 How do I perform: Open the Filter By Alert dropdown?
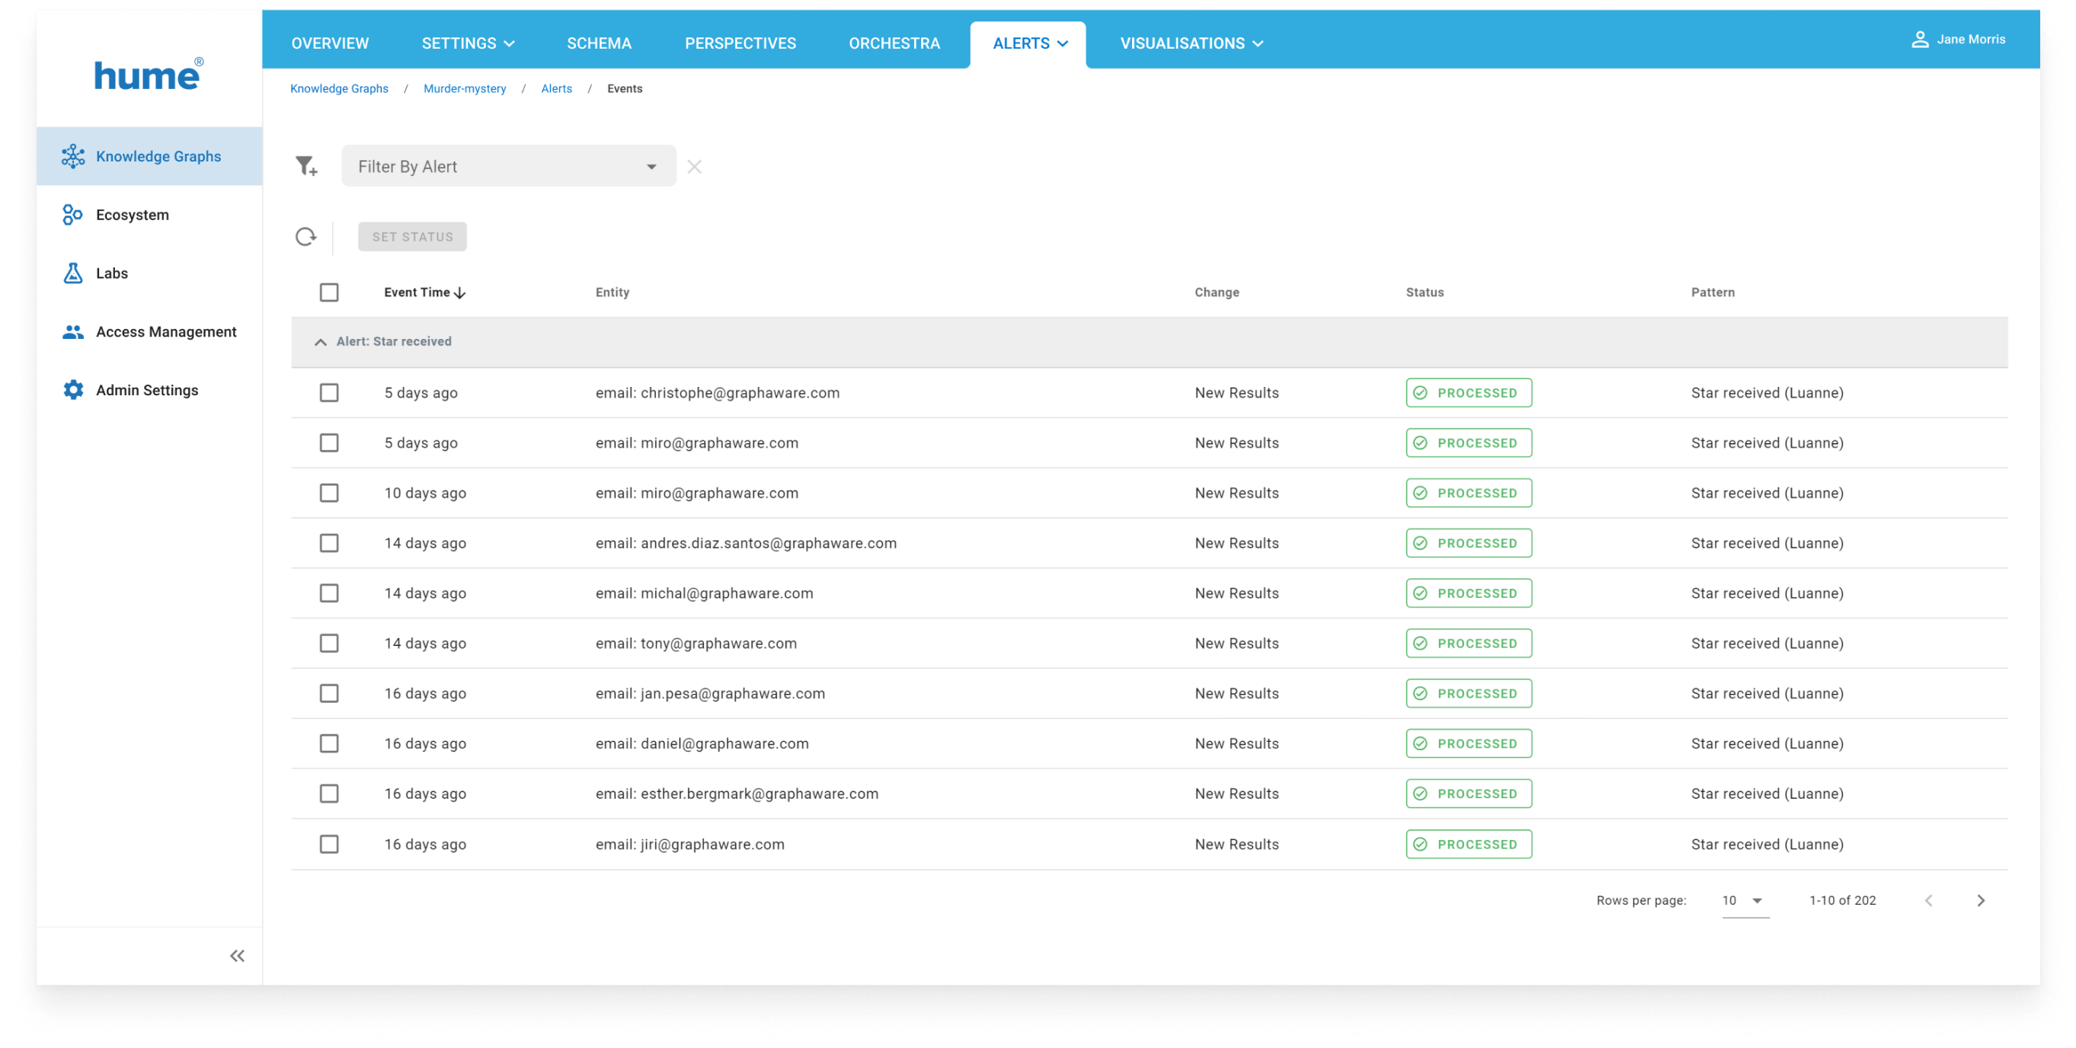(508, 167)
